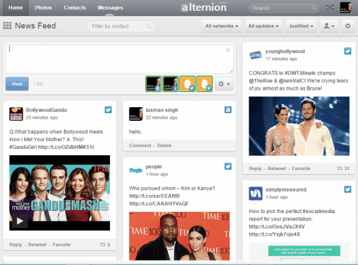Open simplymeasured avatar
The width and height of the screenshot is (358, 265).
[256, 194]
